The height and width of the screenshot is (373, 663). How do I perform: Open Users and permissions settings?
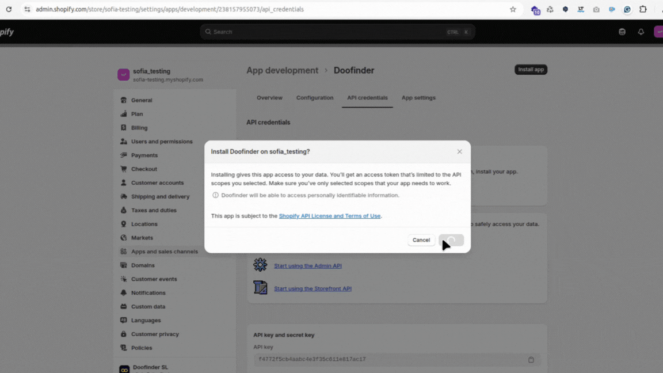point(162,141)
